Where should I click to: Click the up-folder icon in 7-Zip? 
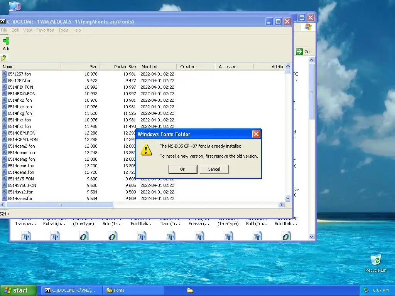(x=3, y=58)
